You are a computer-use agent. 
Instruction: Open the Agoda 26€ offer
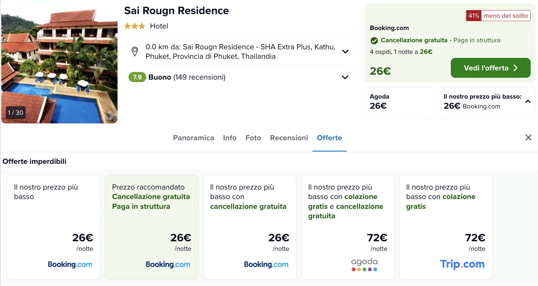coord(399,103)
